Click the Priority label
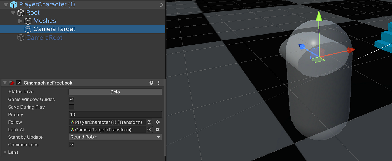Viewport: 392px width, 161px height. coord(16,115)
